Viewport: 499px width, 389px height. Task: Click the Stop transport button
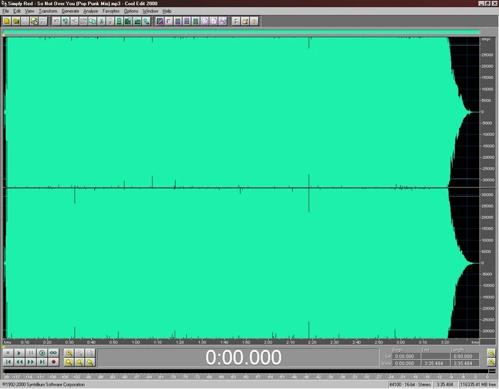[8, 353]
